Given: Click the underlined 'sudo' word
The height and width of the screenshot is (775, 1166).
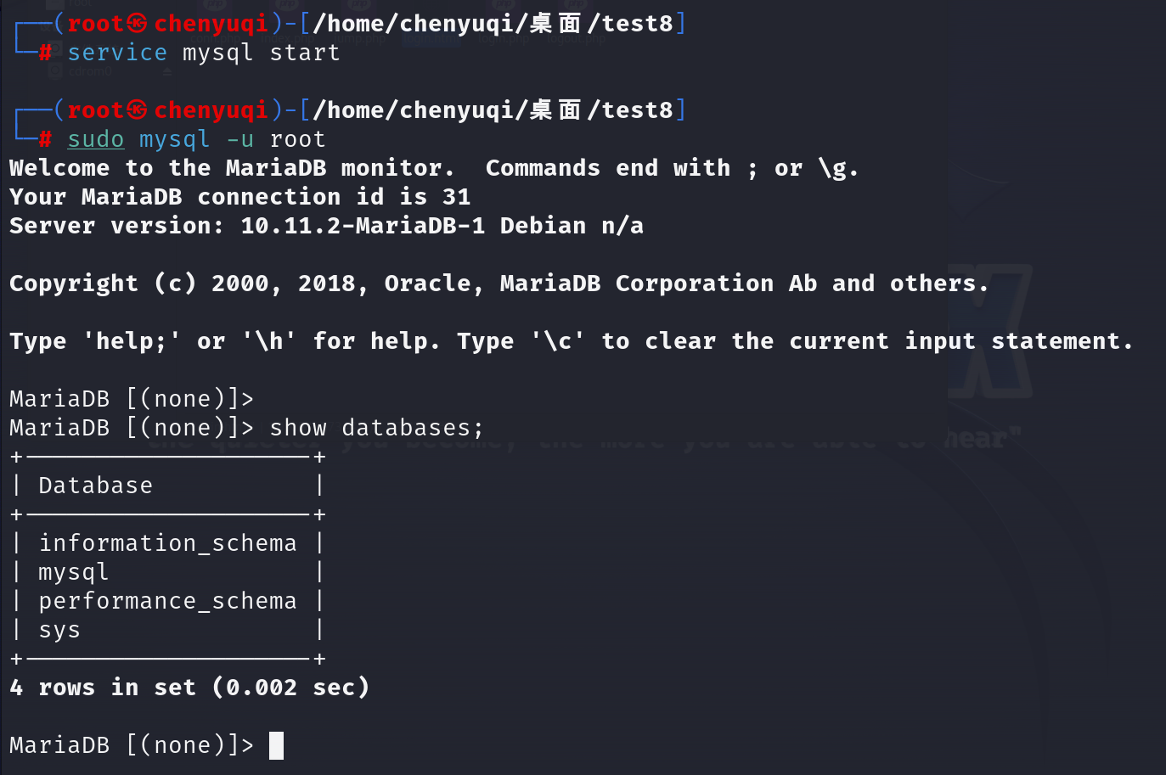Looking at the screenshot, I should pos(96,139).
